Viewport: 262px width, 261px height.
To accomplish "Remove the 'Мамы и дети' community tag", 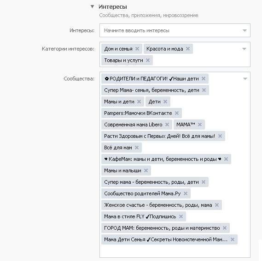I will pos(139,102).
